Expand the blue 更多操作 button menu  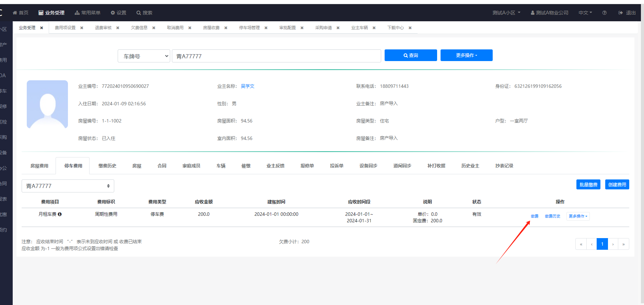click(x=466, y=55)
